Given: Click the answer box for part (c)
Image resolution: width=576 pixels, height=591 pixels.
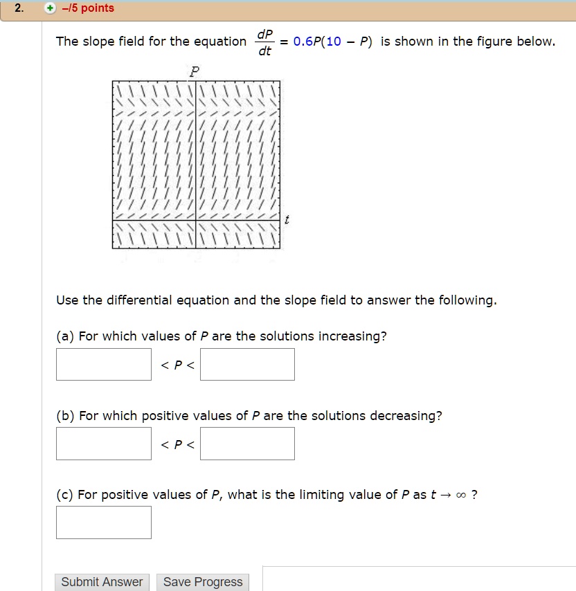Looking at the screenshot, I should tap(103, 522).
